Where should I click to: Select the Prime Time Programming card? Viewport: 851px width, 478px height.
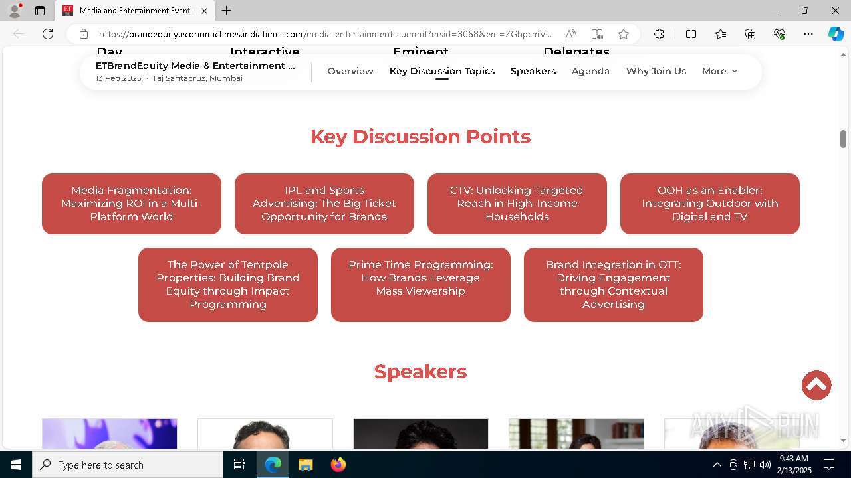point(421,285)
